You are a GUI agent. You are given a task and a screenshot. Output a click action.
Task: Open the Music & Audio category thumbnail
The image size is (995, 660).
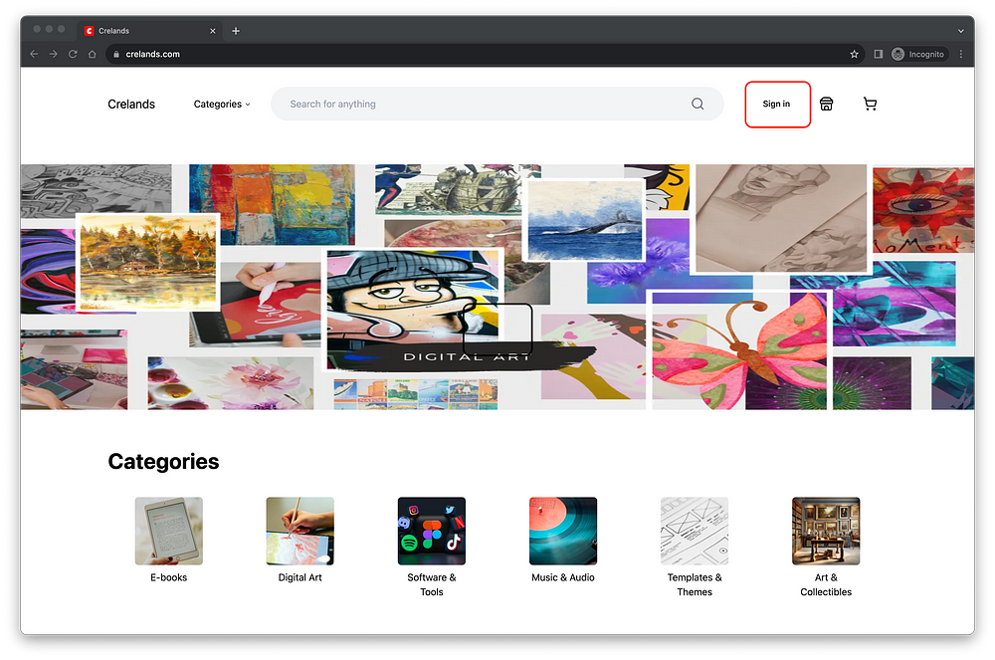click(x=563, y=532)
